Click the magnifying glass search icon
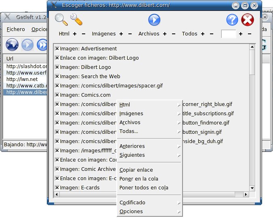Viewport: 273px width, 218px height. point(61,19)
